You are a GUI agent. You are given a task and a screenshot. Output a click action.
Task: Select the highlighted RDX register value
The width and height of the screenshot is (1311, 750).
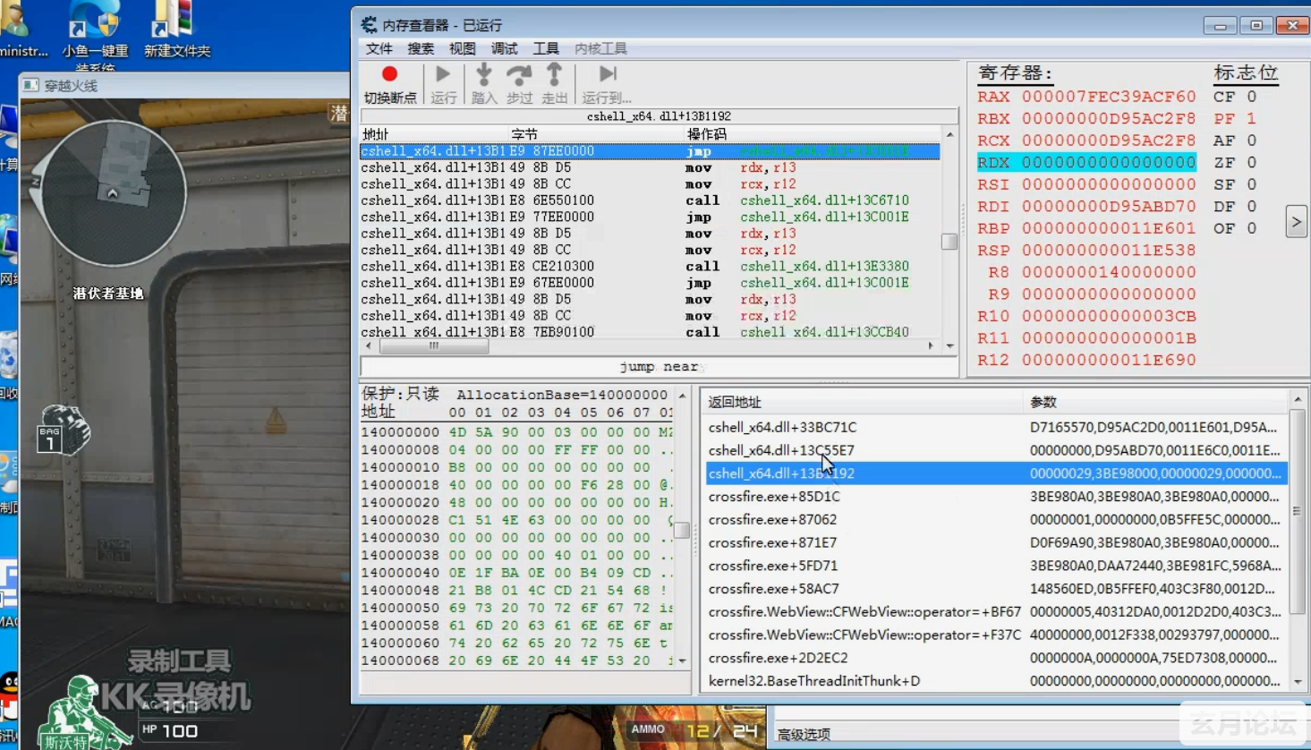(1109, 162)
